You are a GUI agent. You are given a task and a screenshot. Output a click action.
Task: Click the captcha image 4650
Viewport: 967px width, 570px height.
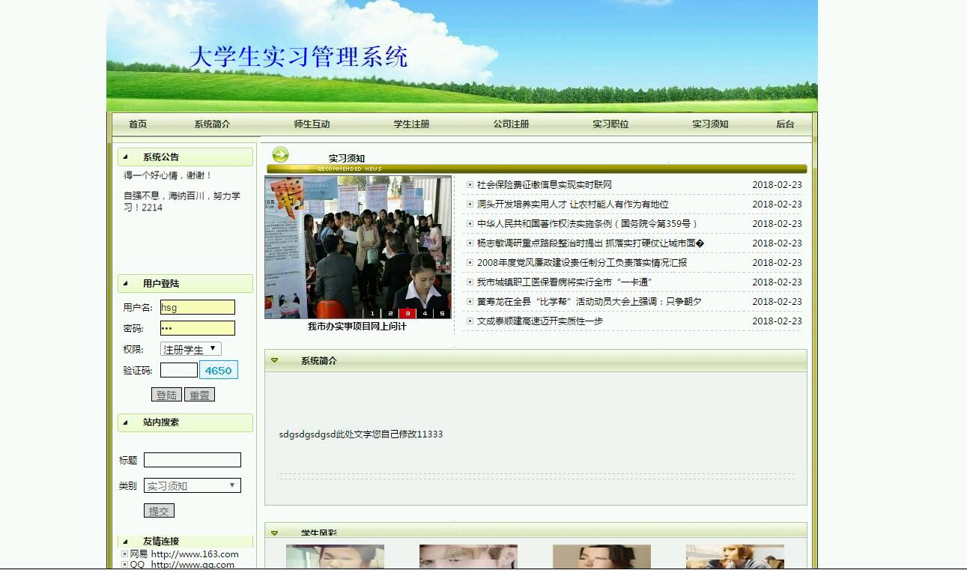(x=219, y=370)
